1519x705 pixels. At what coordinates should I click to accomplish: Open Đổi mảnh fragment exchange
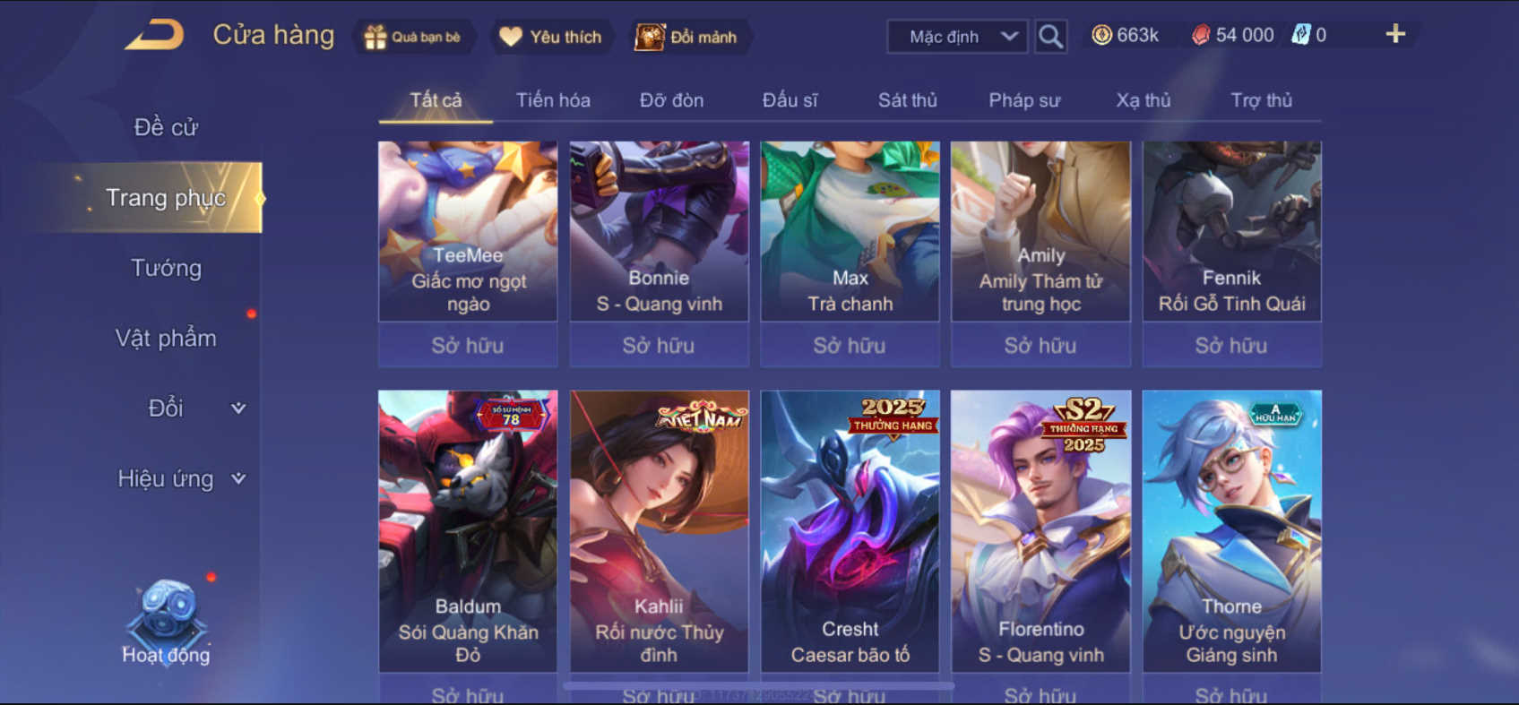pos(686,37)
